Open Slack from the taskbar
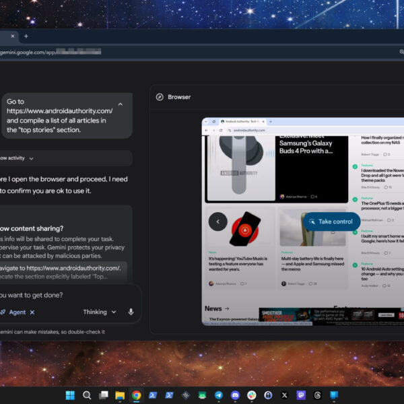 [252, 395]
